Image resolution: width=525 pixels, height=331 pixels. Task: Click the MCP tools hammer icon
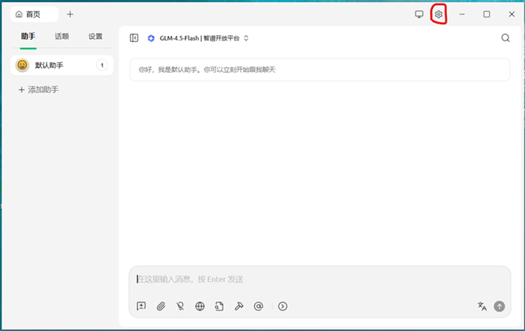(x=239, y=306)
